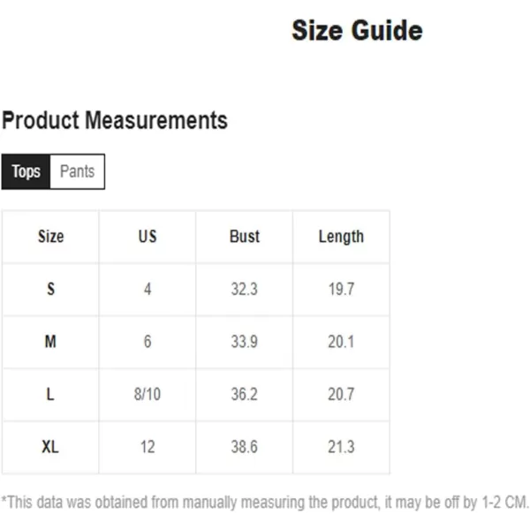Select the Tops tab
The width and height of the screenshot is (530, 530).
26,171
